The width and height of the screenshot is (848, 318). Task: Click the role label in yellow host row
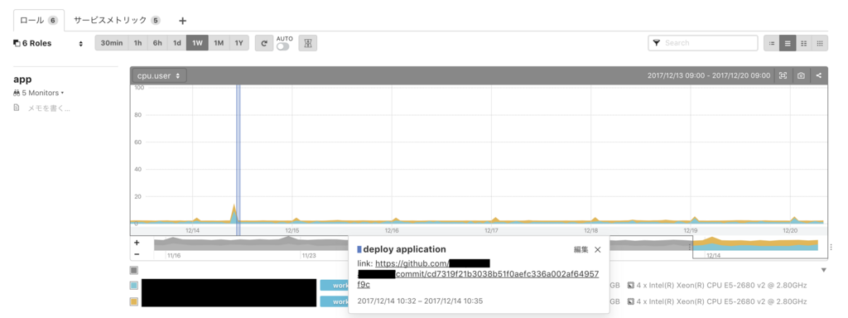tap(335, 301)
